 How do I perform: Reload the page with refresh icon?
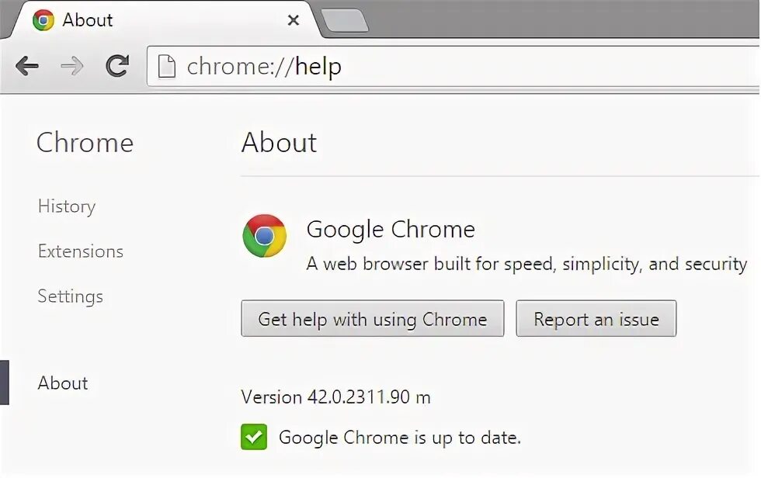click(117, 66)
